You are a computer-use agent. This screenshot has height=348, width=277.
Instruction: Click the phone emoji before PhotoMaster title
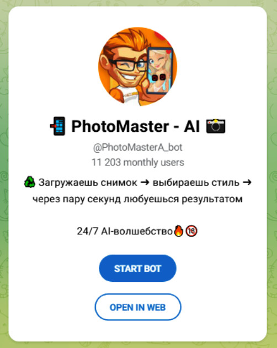coord(58,126)
